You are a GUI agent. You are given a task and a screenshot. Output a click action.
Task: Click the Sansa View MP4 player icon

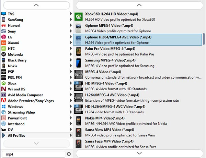point(78,132)
